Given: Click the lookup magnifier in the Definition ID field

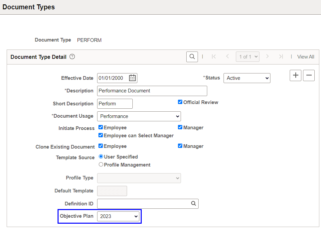Looking at the screenshot, I should [x=193, y=203].
